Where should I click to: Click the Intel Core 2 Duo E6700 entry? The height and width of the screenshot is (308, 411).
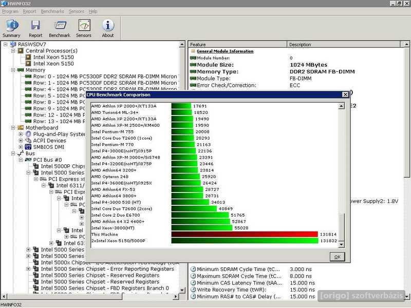tap(115, 215)
